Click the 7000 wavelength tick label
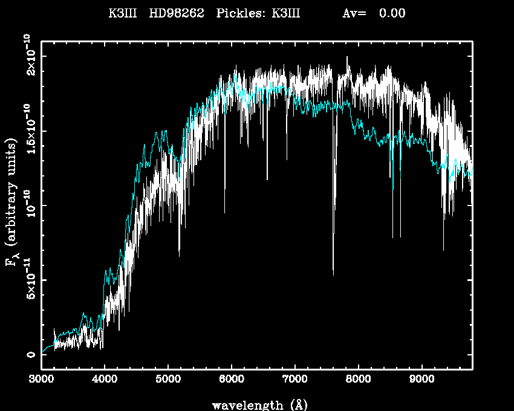 click(294, 381)
